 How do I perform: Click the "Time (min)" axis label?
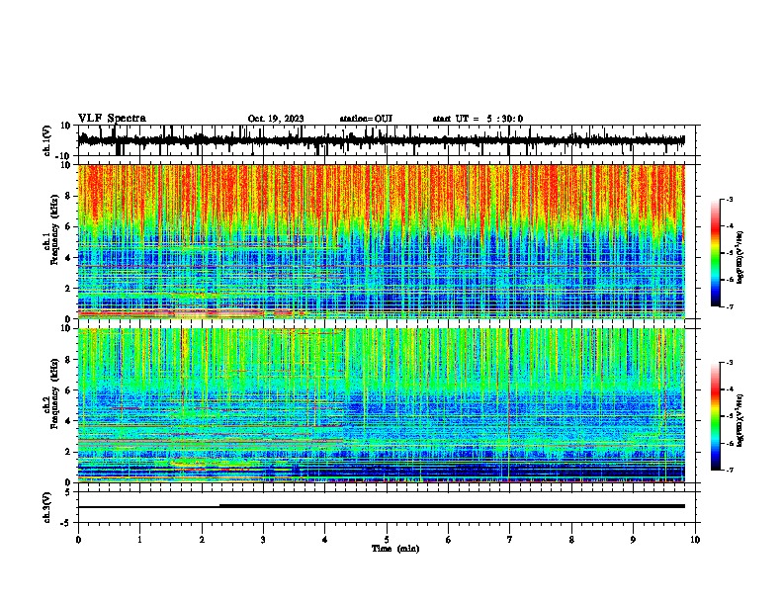coord(395,549)
